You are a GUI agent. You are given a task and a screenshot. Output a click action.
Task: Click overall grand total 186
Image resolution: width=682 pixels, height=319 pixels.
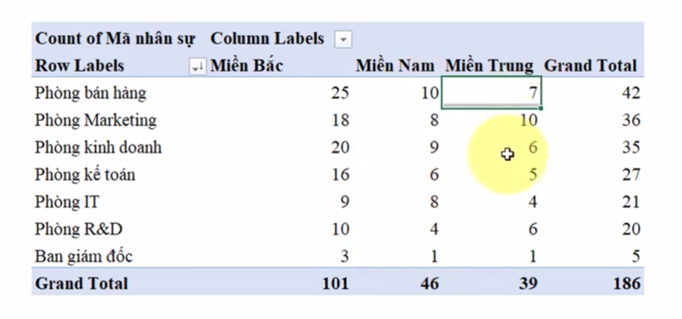click(626, 283)
